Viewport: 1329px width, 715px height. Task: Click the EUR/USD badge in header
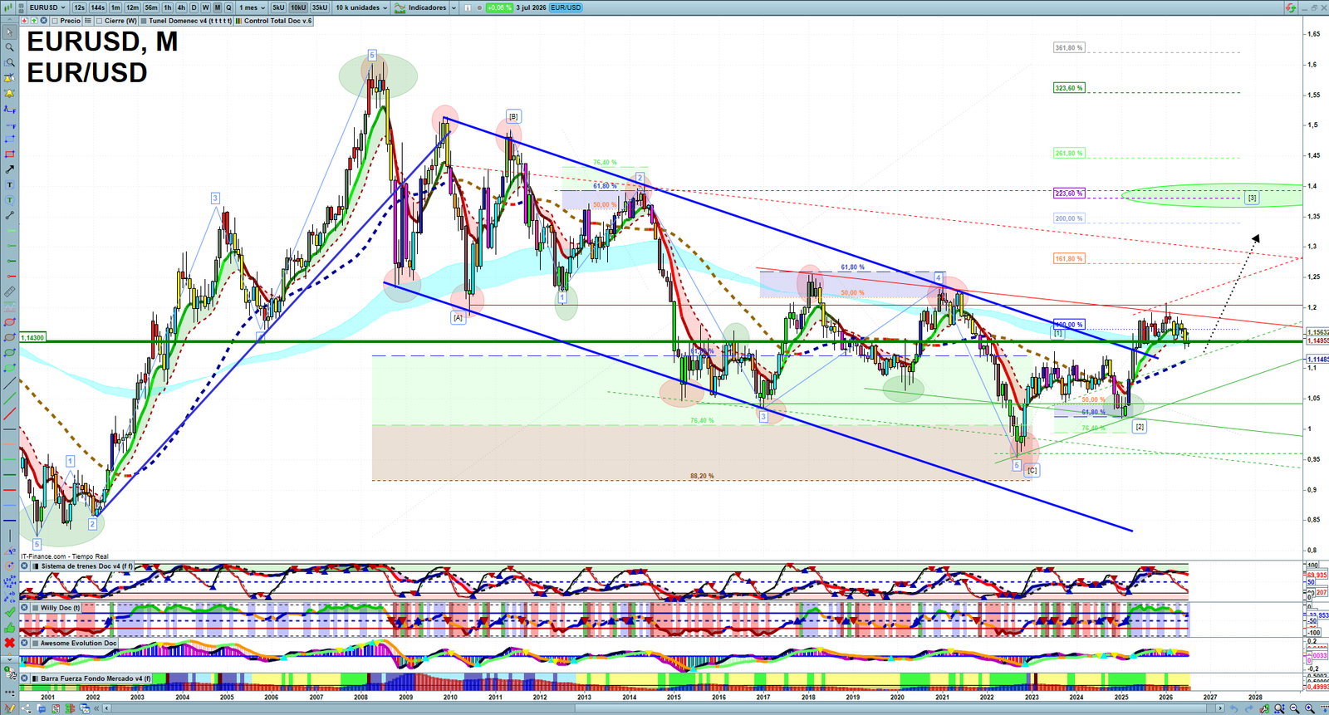click(566, 7)
